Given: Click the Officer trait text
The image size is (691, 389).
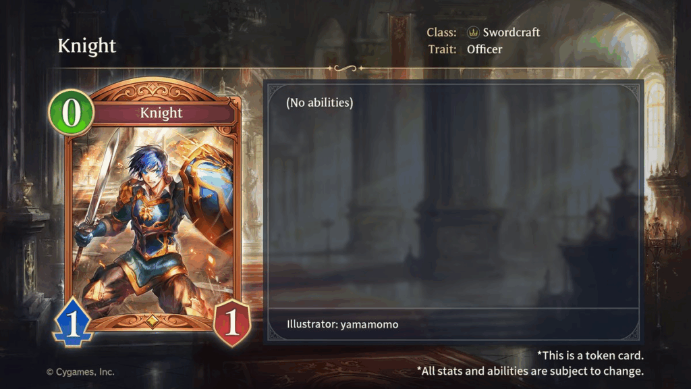Looking at the screenshot, I should (485, 49).
